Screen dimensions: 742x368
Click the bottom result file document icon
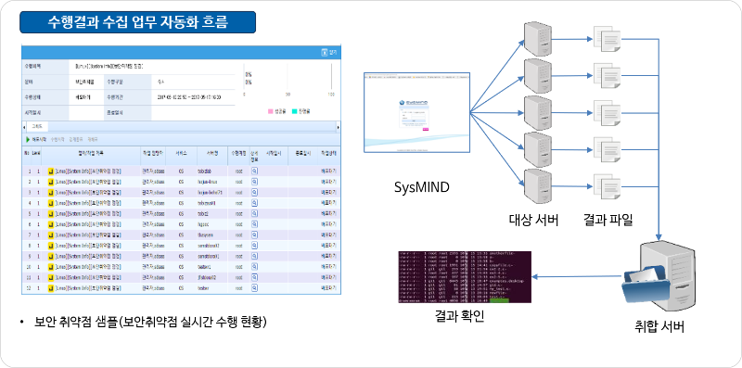pyautogui.click(x=607, y=188)
